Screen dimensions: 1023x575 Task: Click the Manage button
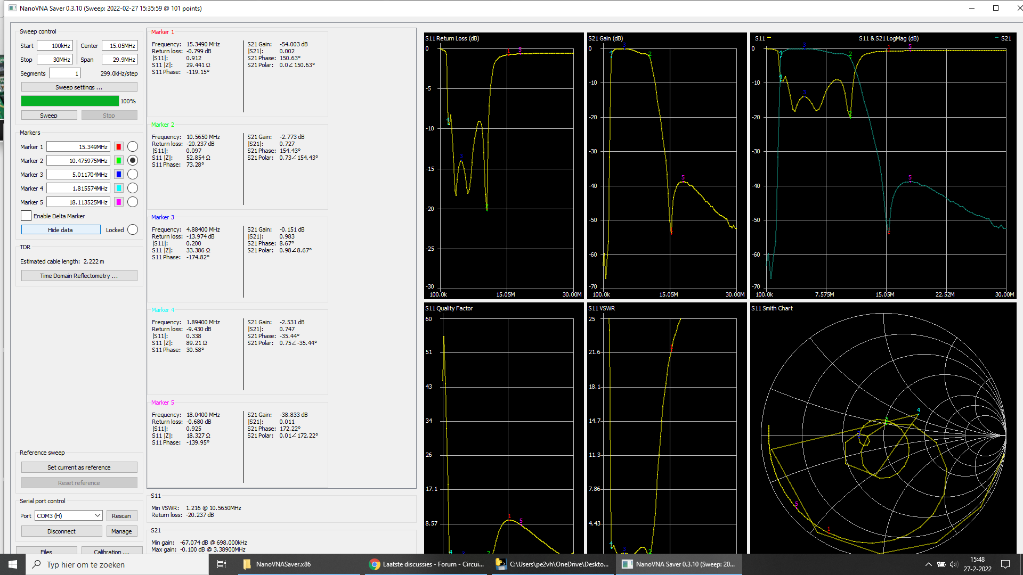121,531
